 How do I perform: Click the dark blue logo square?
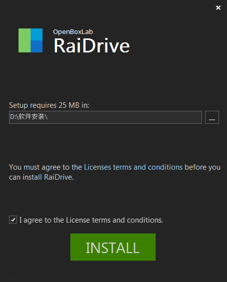[x=36, y=46]
